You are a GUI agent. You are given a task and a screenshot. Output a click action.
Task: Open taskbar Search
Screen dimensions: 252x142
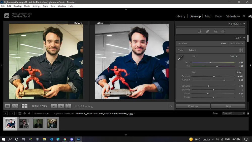pos(10,139)
